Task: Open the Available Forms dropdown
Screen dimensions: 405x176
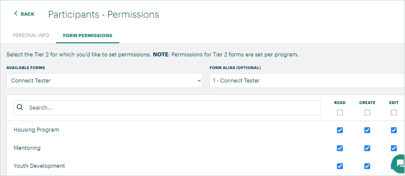Action: click(x=105, y=80)
